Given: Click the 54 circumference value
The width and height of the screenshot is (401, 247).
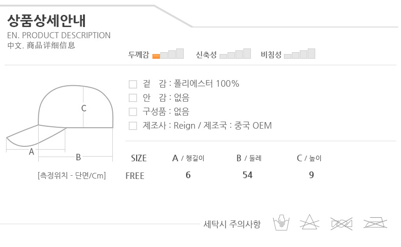Looking at the screenshot, I should click(x=248, y=175).
